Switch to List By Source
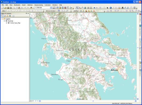 (5, 16)
